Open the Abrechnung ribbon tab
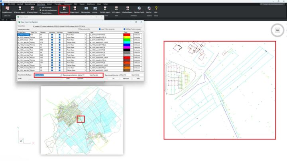The width and height of the screenshot is (287, 161). (90, 4)
